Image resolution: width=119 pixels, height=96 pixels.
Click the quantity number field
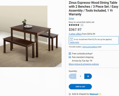80,76
